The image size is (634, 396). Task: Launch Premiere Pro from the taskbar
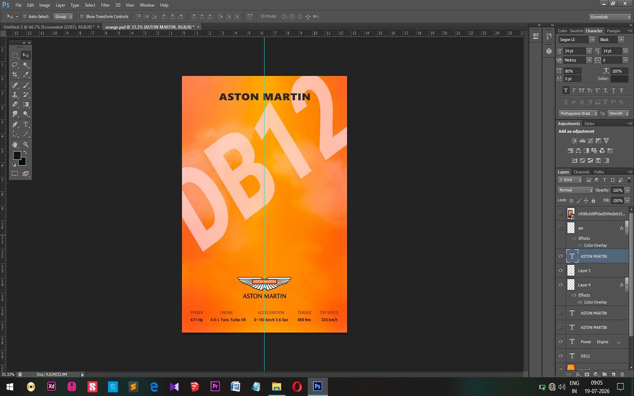tap(215, 386)
